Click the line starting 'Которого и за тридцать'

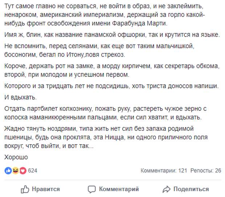(111, 86)
